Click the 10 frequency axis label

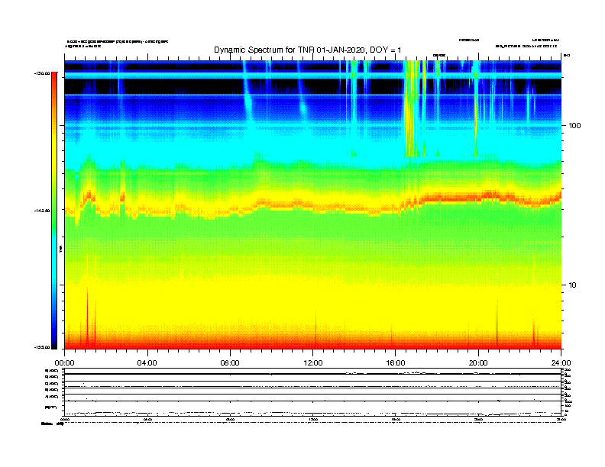click(572, 285)
